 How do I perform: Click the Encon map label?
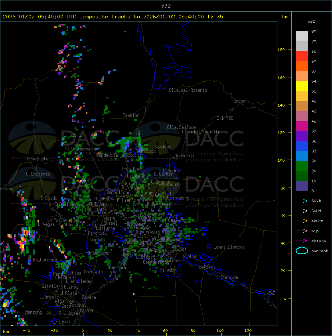click(x=239, y=101)
